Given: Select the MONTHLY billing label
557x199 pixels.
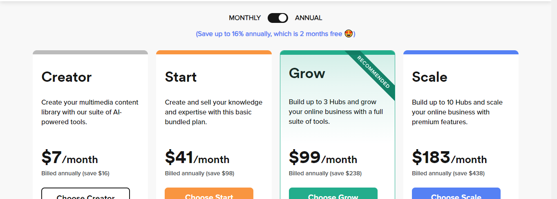Looking at the screenshot, I should (245, 18).
